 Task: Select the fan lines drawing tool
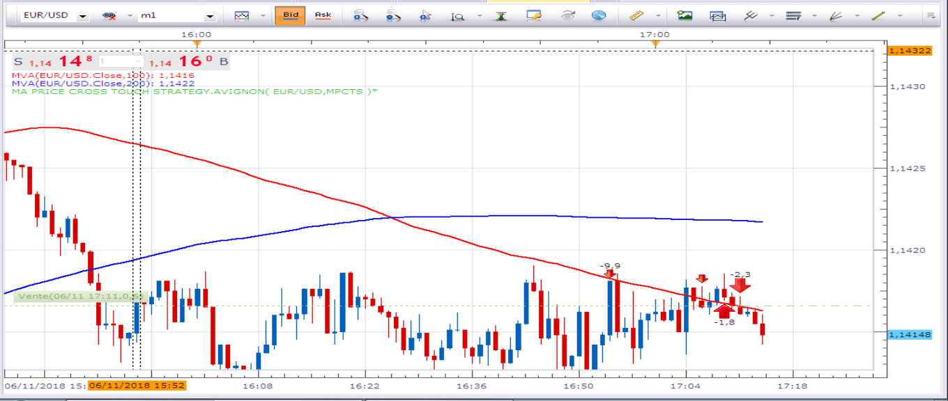tap(836, 15)
